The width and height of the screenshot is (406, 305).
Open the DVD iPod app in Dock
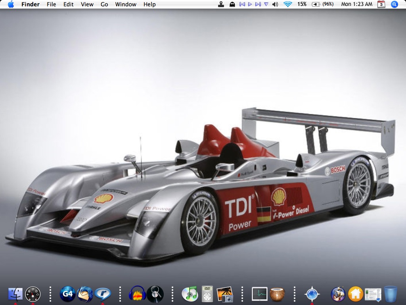pos(207,294)
